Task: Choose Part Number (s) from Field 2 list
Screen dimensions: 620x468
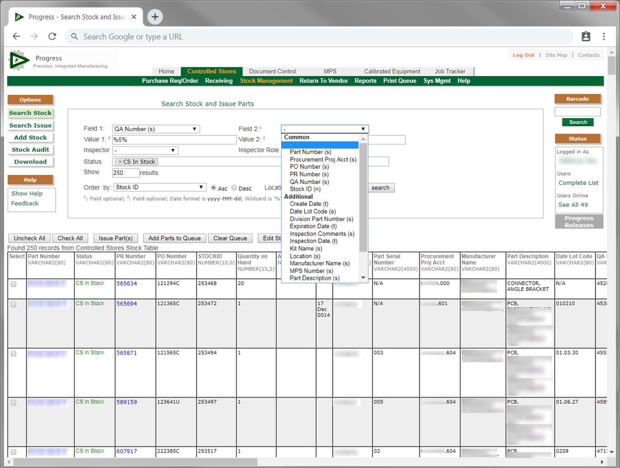Action: [310, 152]
